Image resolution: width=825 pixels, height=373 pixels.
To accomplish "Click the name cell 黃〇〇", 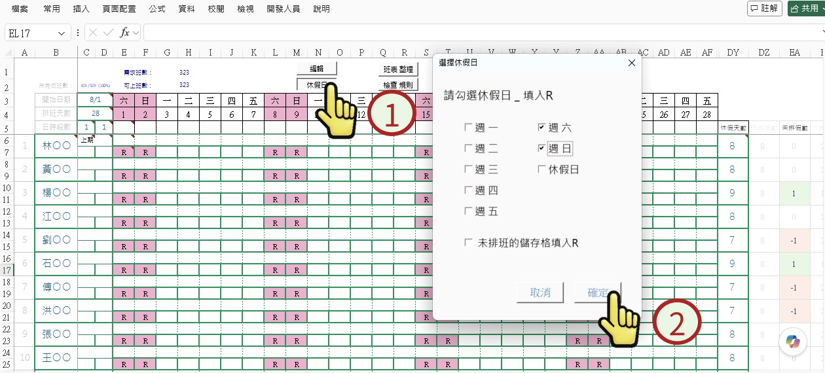I will tap(56, 169).
